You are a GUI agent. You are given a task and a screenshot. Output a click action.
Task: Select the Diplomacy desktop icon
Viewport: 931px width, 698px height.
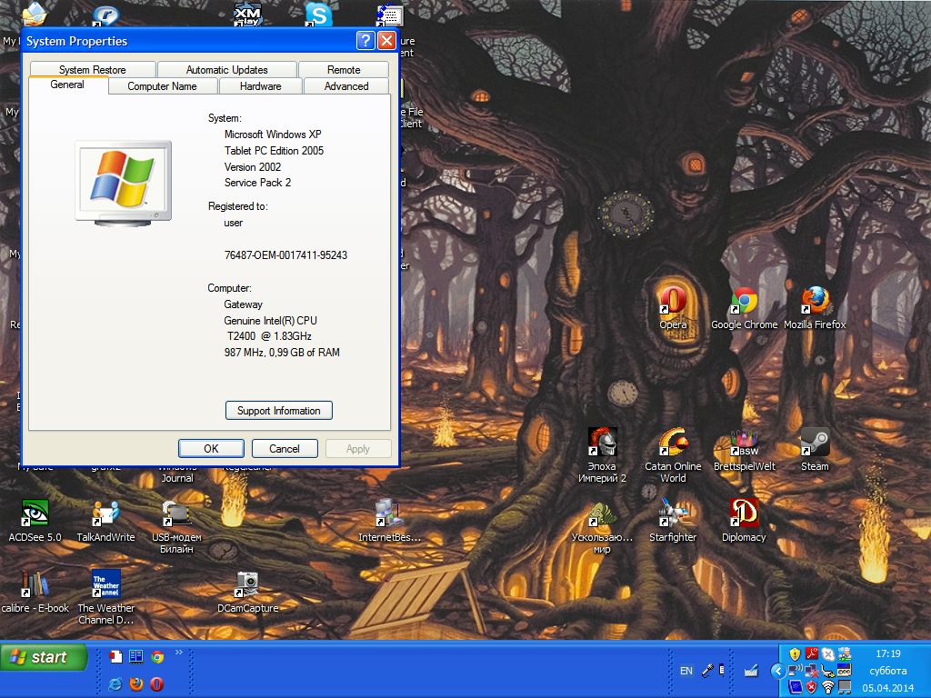click(x=744, y=520)
